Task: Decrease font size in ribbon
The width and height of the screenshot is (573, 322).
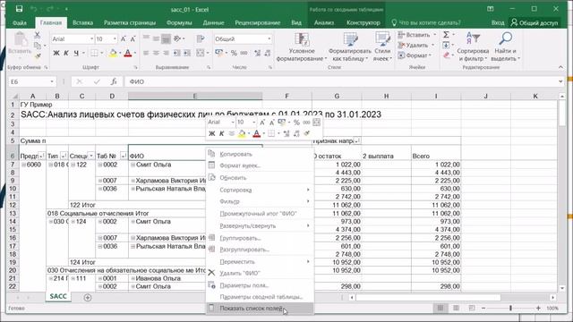Action: point(133,39)
